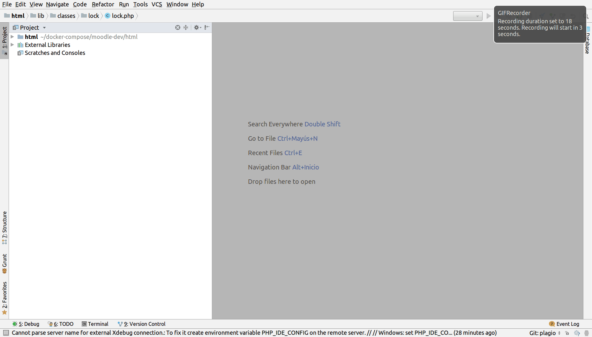The height and width of the screenshot is (337, 592).
Task: Open the 7: Structure side tab
Action: [4, 228]
